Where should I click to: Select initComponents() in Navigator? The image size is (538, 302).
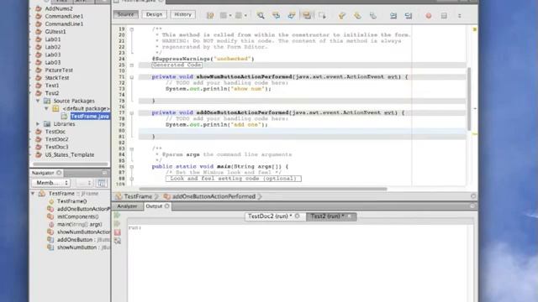point(77,216)
